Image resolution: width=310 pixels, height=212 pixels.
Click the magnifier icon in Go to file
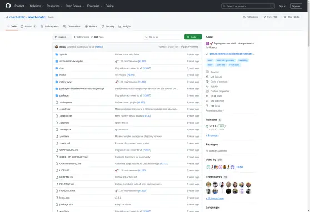(146, 37)
